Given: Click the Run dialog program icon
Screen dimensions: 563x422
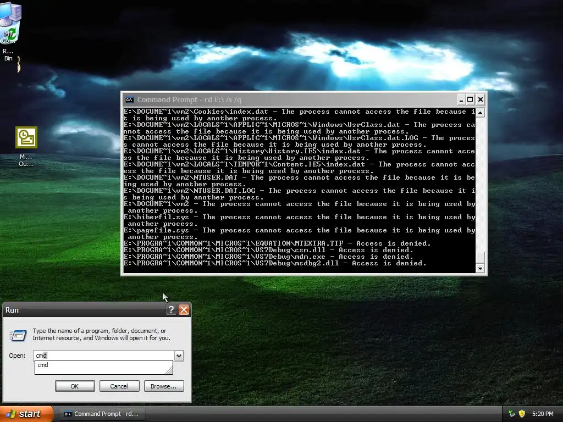Looking at the screenshot, I should point(18,335).
